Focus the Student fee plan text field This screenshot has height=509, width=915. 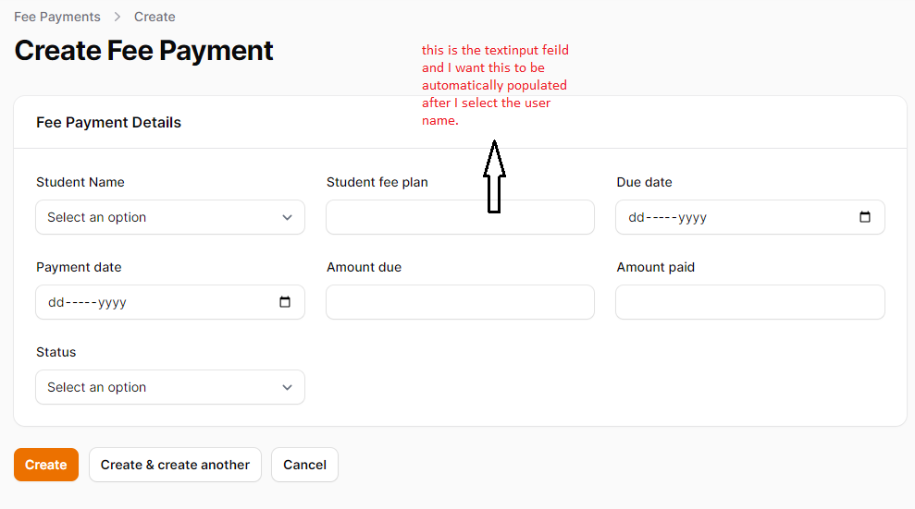(x=461, y=217)
